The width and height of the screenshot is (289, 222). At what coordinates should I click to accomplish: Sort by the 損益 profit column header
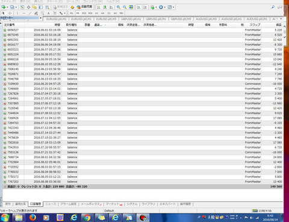point(279,25)
